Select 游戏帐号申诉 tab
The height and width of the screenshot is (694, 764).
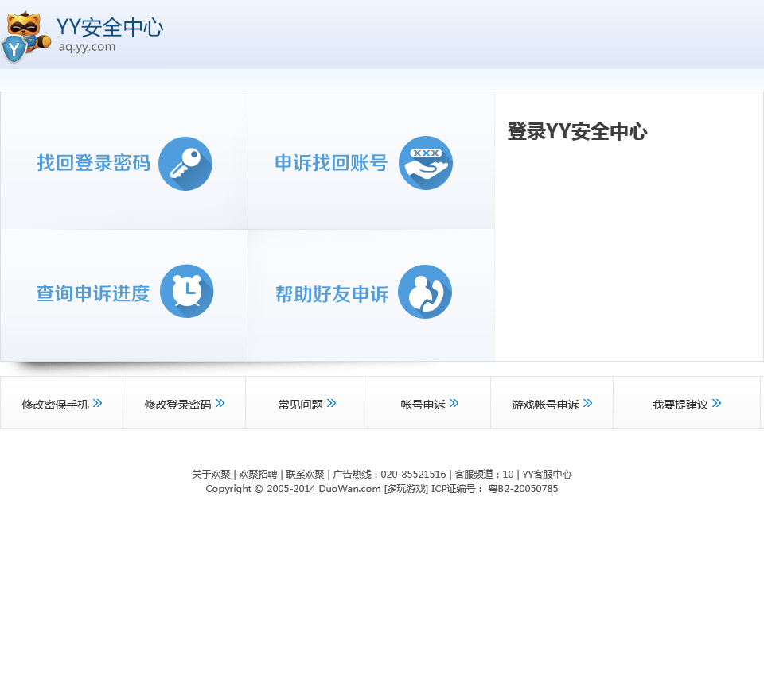click(552, 403)
